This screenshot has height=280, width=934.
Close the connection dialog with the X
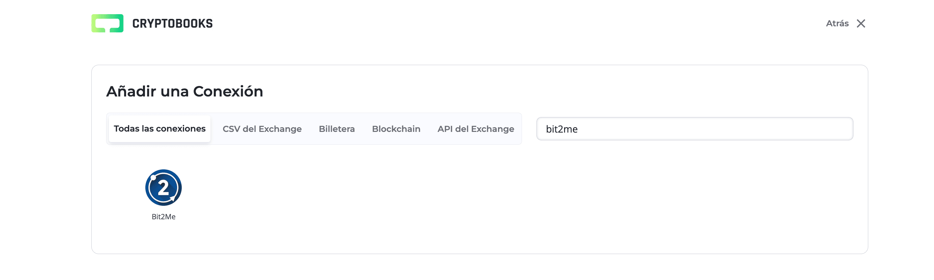pyautogui.click(x=862, y=23)
